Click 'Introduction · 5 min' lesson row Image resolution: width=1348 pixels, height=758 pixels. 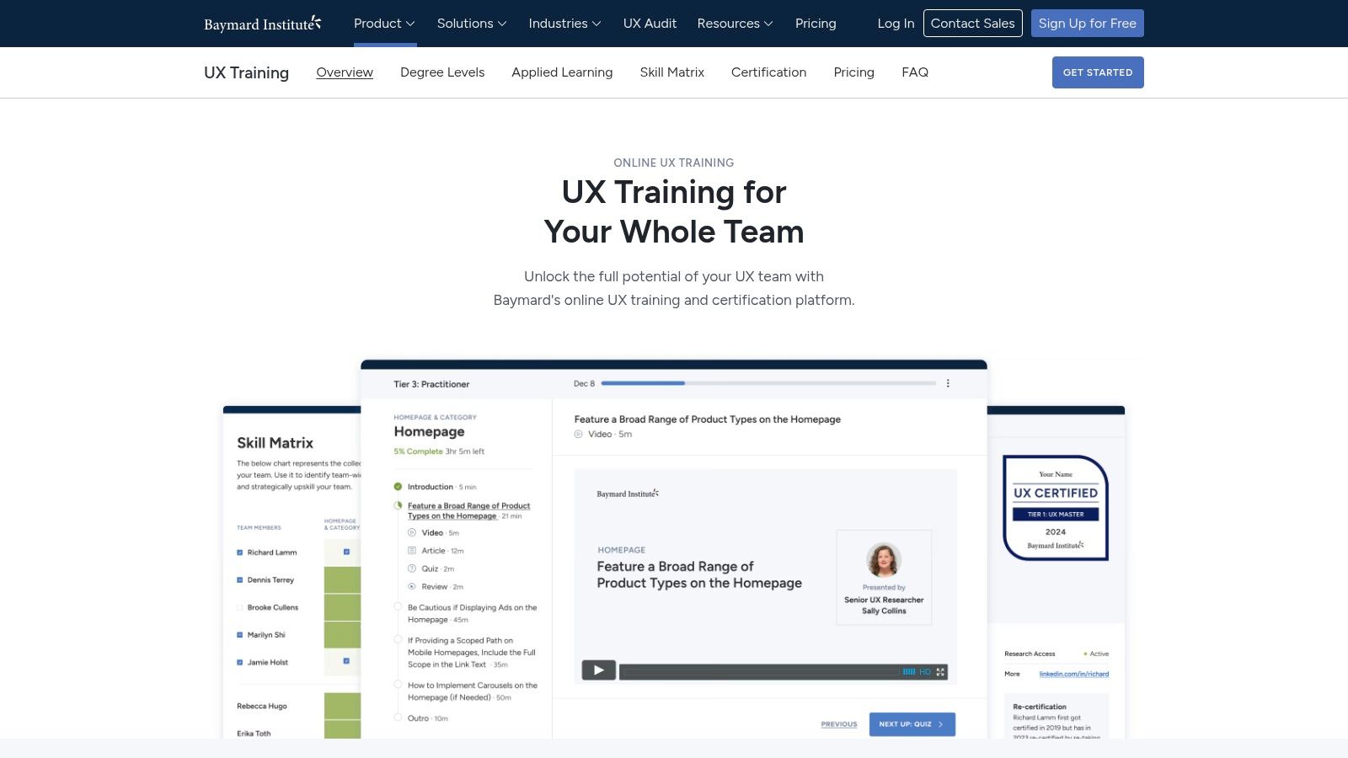[x=441, y=487]
